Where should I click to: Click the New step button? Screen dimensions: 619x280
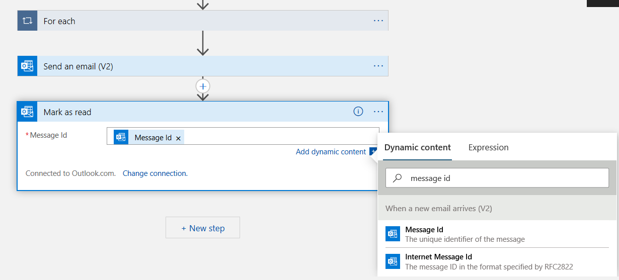coord(203,228)
